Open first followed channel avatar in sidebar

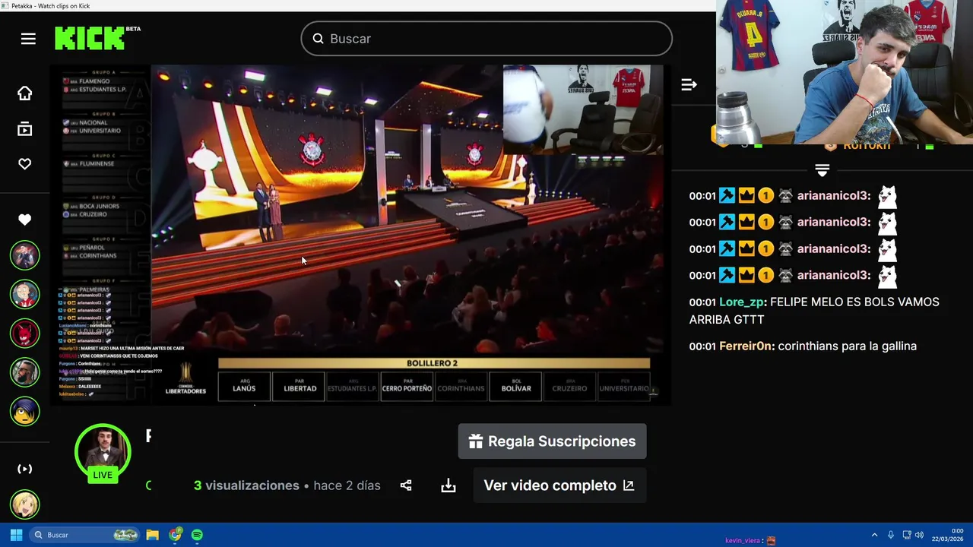pos(24,255)
